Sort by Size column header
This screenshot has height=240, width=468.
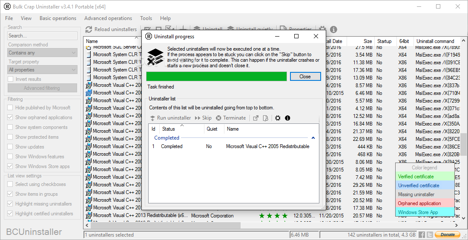coord(361,41)
